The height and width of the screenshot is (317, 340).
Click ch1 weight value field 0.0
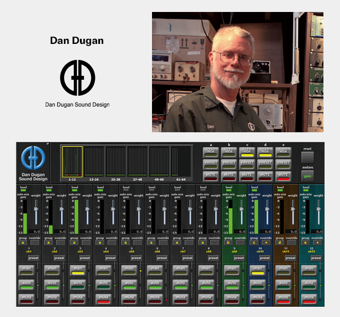tap(34, 231)
